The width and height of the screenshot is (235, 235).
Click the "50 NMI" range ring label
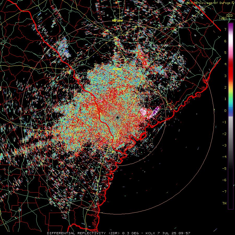tap(118, 69)
